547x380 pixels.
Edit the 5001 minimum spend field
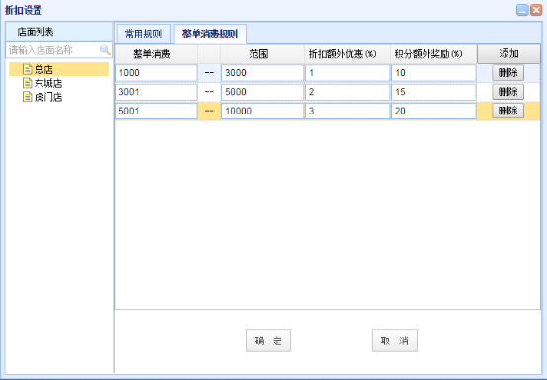point(156,111)
